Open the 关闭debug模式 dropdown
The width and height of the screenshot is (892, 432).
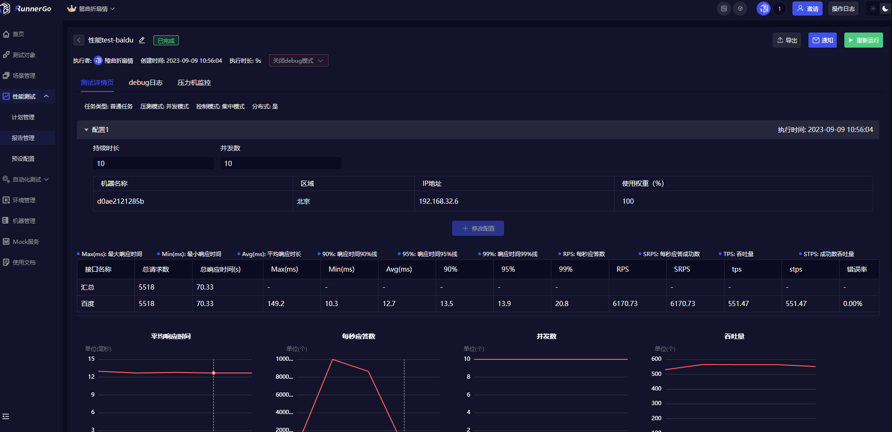298,60
